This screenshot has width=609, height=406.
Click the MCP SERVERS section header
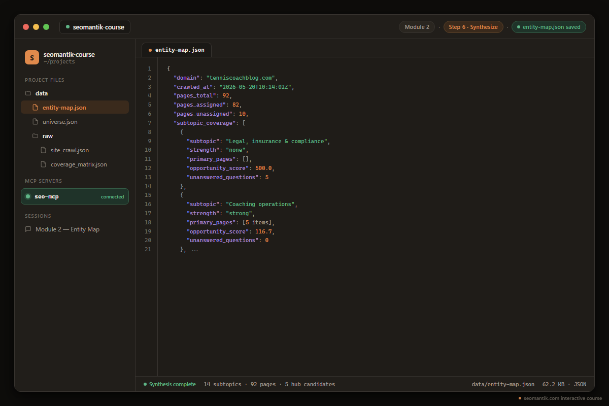[43, 181]
